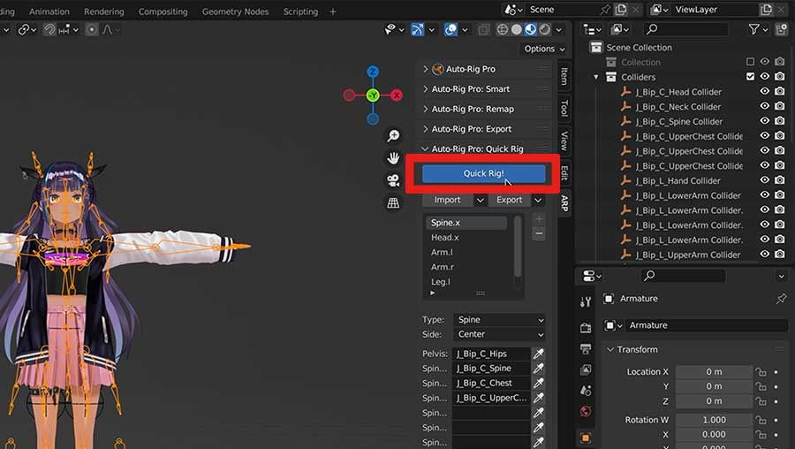Add workspace with plus tab button
Image resolution: width=795 pixels, height=449 pixels.
(333, 11)
